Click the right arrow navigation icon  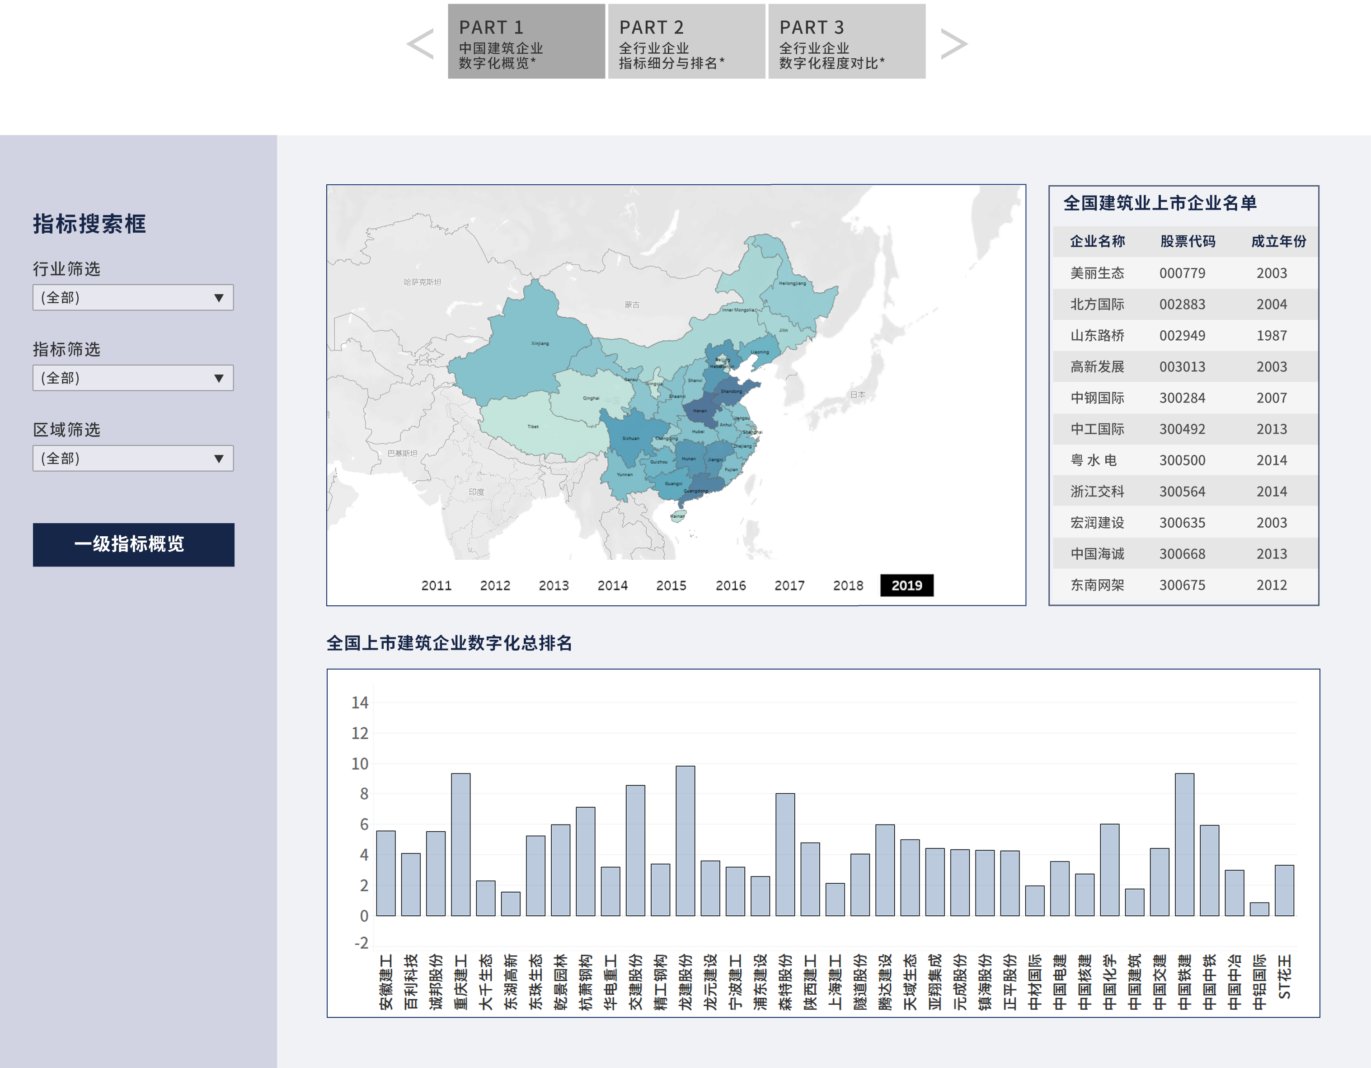[953, 44]
